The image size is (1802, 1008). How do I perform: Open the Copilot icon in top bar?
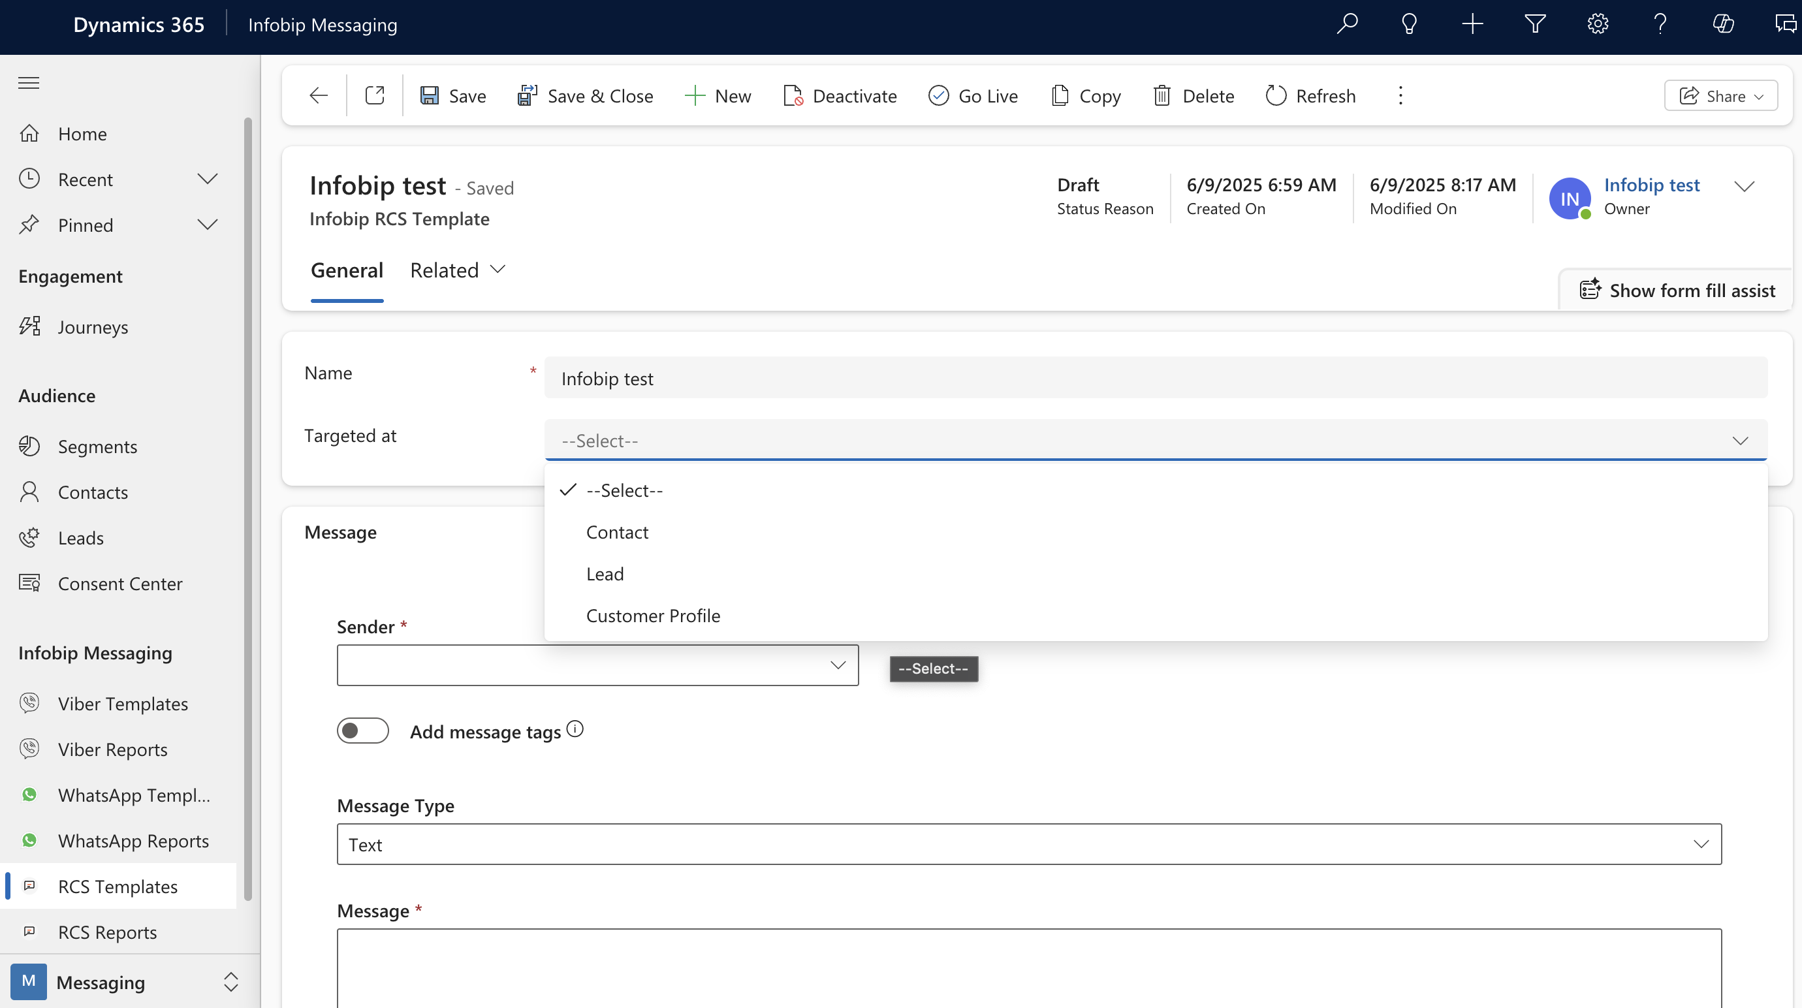[x=1723, y=25]
